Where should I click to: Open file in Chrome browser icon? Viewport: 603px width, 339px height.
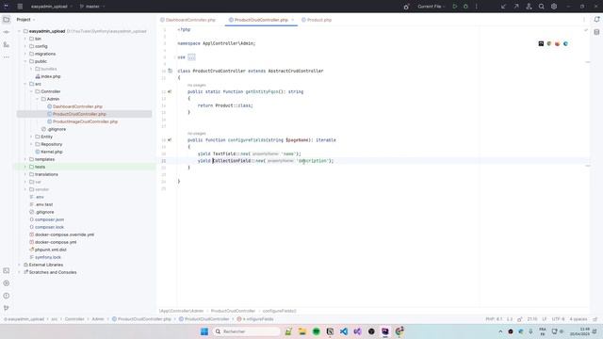click(x=549, y=44)
